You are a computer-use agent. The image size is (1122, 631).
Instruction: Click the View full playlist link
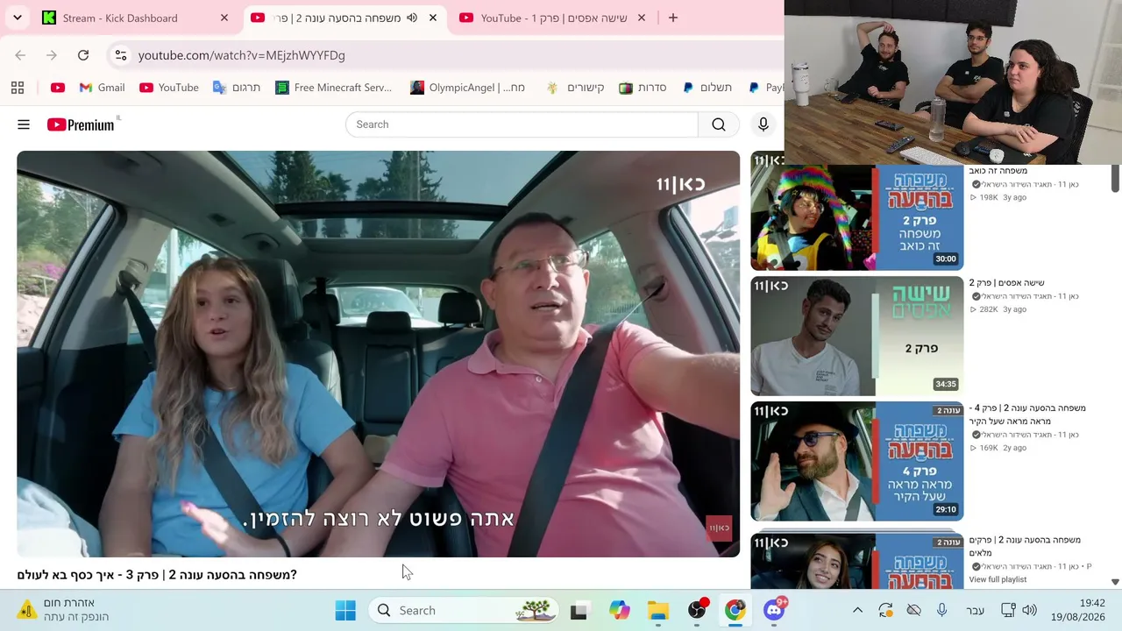(998, 579)
